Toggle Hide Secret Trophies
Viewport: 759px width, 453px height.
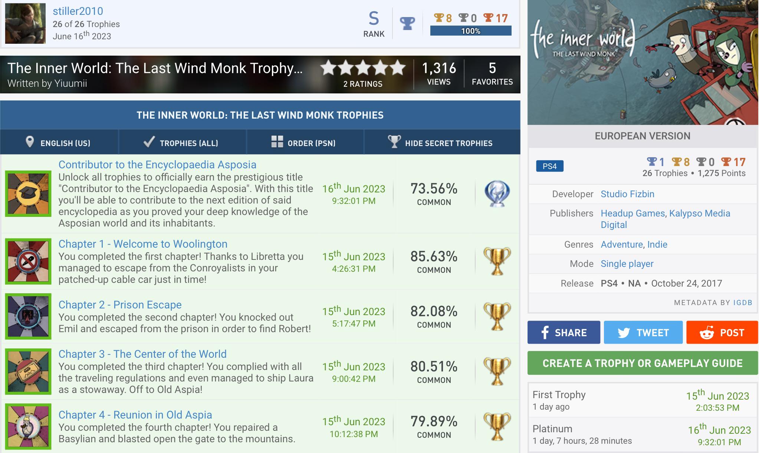pos(441,142)
